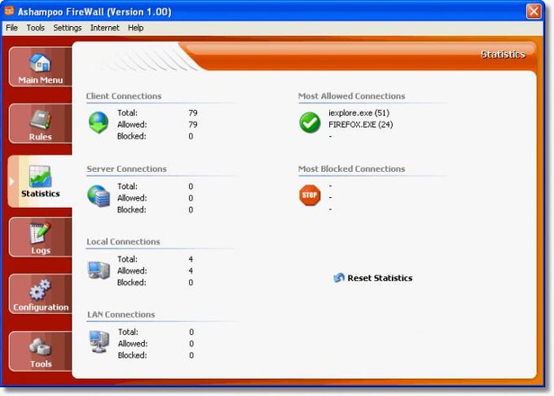Viewport: 554px width, 396px height.
Task: Open the Tools sidebar icon
Action: 40,346
